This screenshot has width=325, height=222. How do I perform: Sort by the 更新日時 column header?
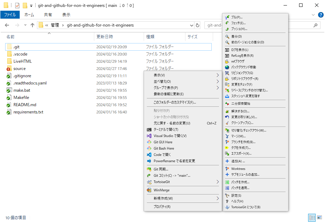pos(119,37)
